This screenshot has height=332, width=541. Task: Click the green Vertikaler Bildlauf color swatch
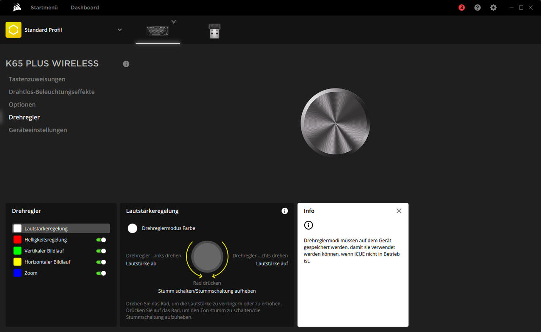point(17,251)
